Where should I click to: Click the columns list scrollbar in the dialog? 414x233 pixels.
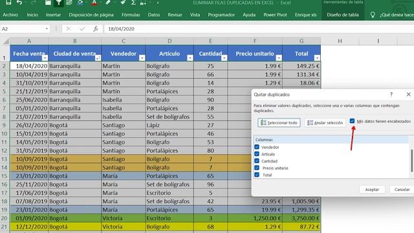[411, 161]
